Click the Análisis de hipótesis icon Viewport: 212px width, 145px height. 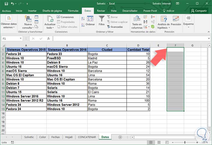tap(164, 19)
